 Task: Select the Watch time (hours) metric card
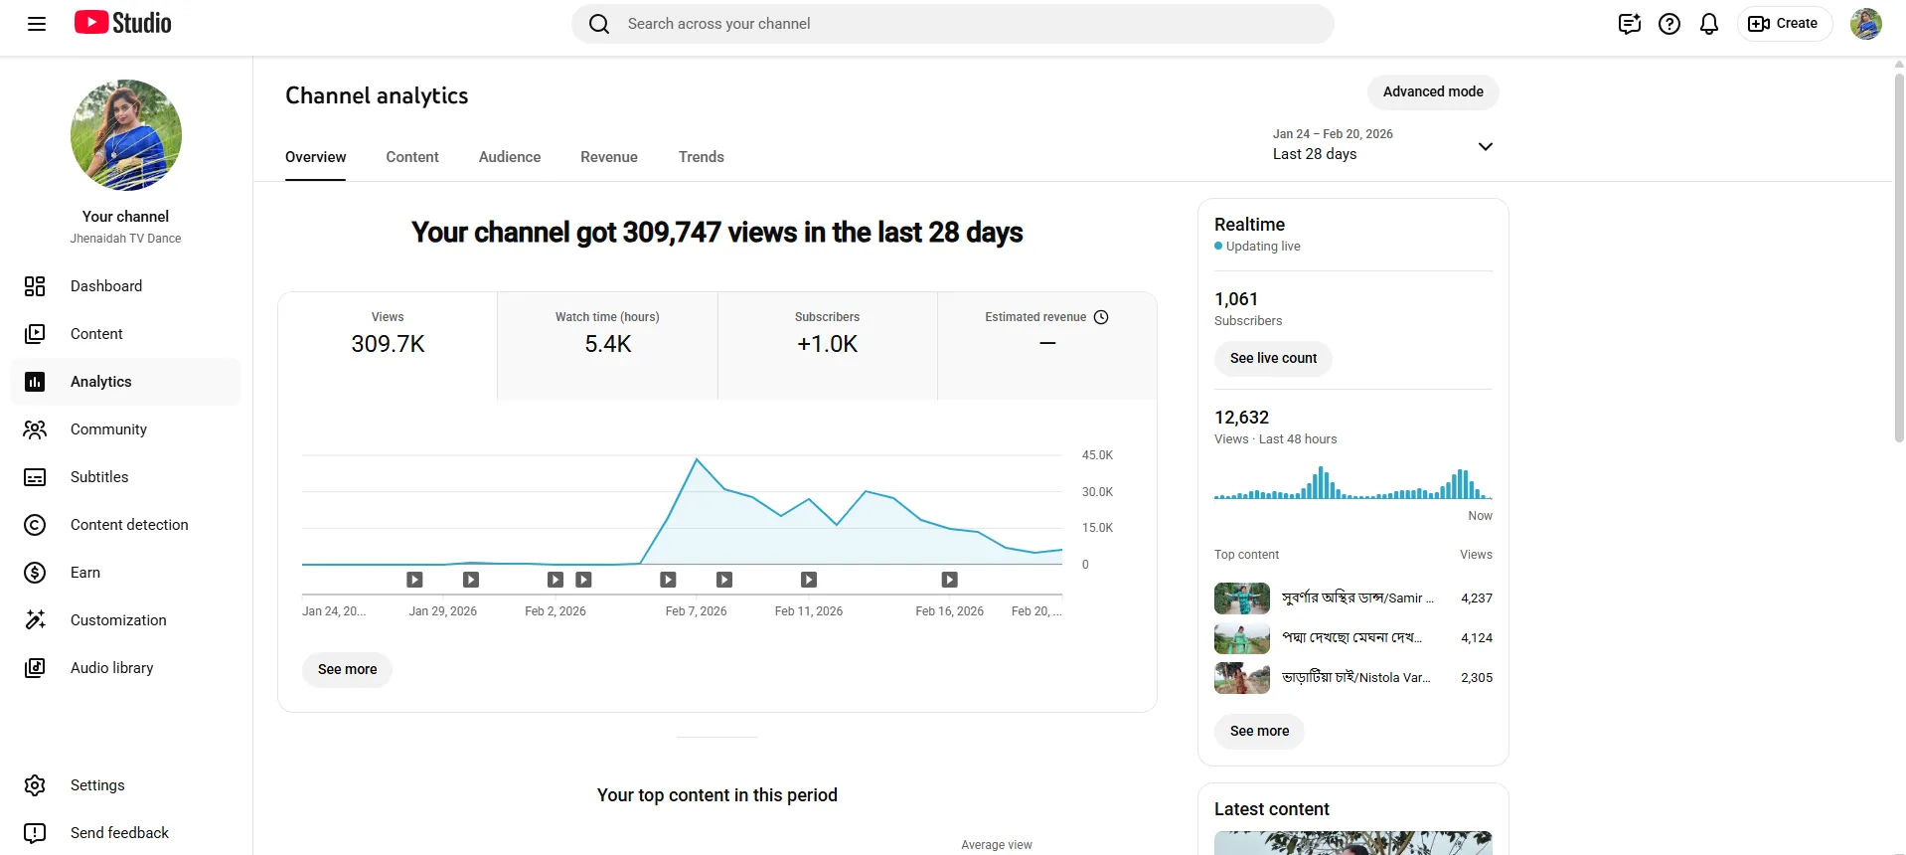point(607,346)
